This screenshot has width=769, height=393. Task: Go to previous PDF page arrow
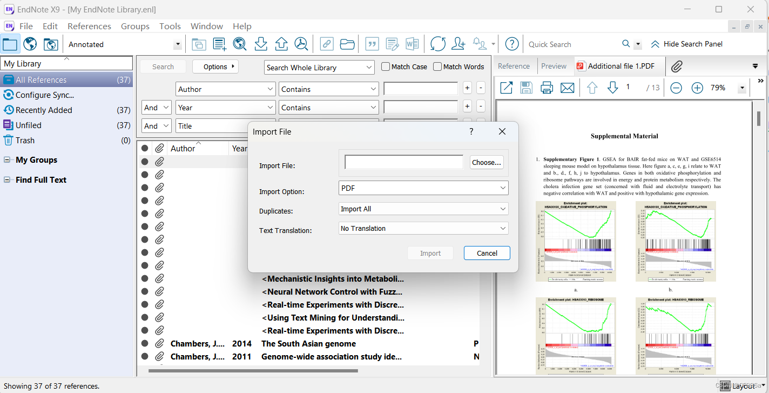pyautogui.click(x=592, y=88)
